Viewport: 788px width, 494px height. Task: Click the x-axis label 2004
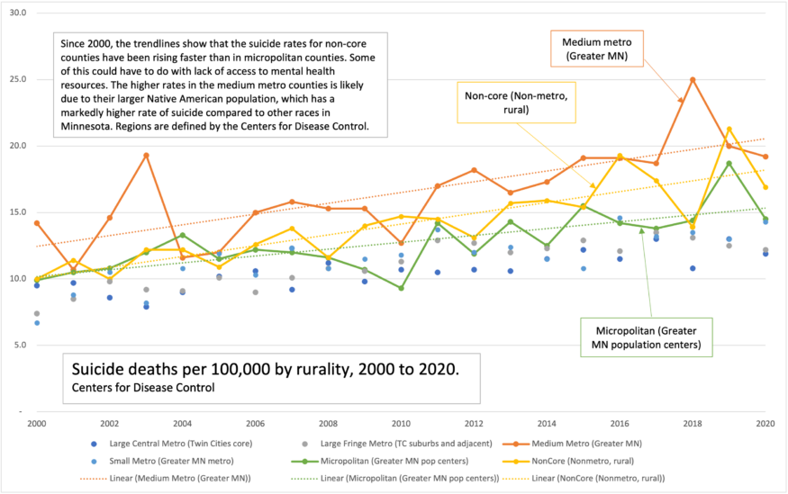tap(183, 424)
